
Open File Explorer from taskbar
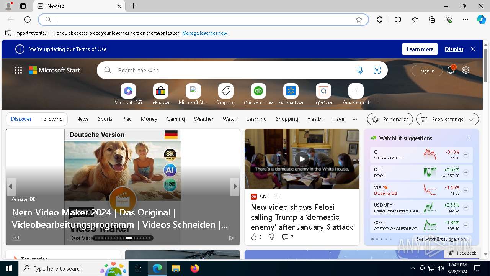coord(176,268)
